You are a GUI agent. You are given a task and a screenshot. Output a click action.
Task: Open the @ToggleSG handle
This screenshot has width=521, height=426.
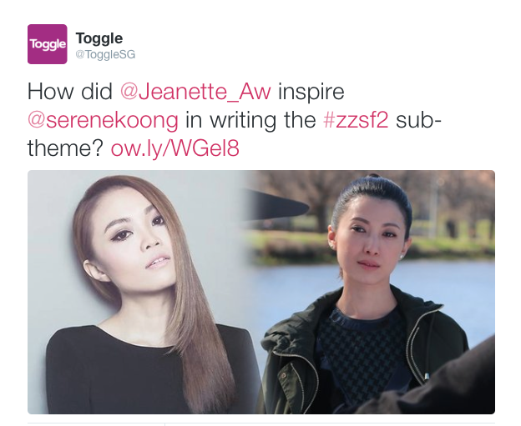coord(105,54)
